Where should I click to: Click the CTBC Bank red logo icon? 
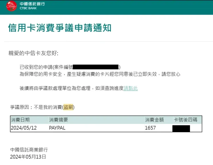12,6
